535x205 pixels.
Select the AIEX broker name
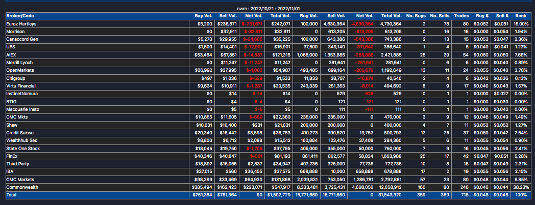point(12,55)
